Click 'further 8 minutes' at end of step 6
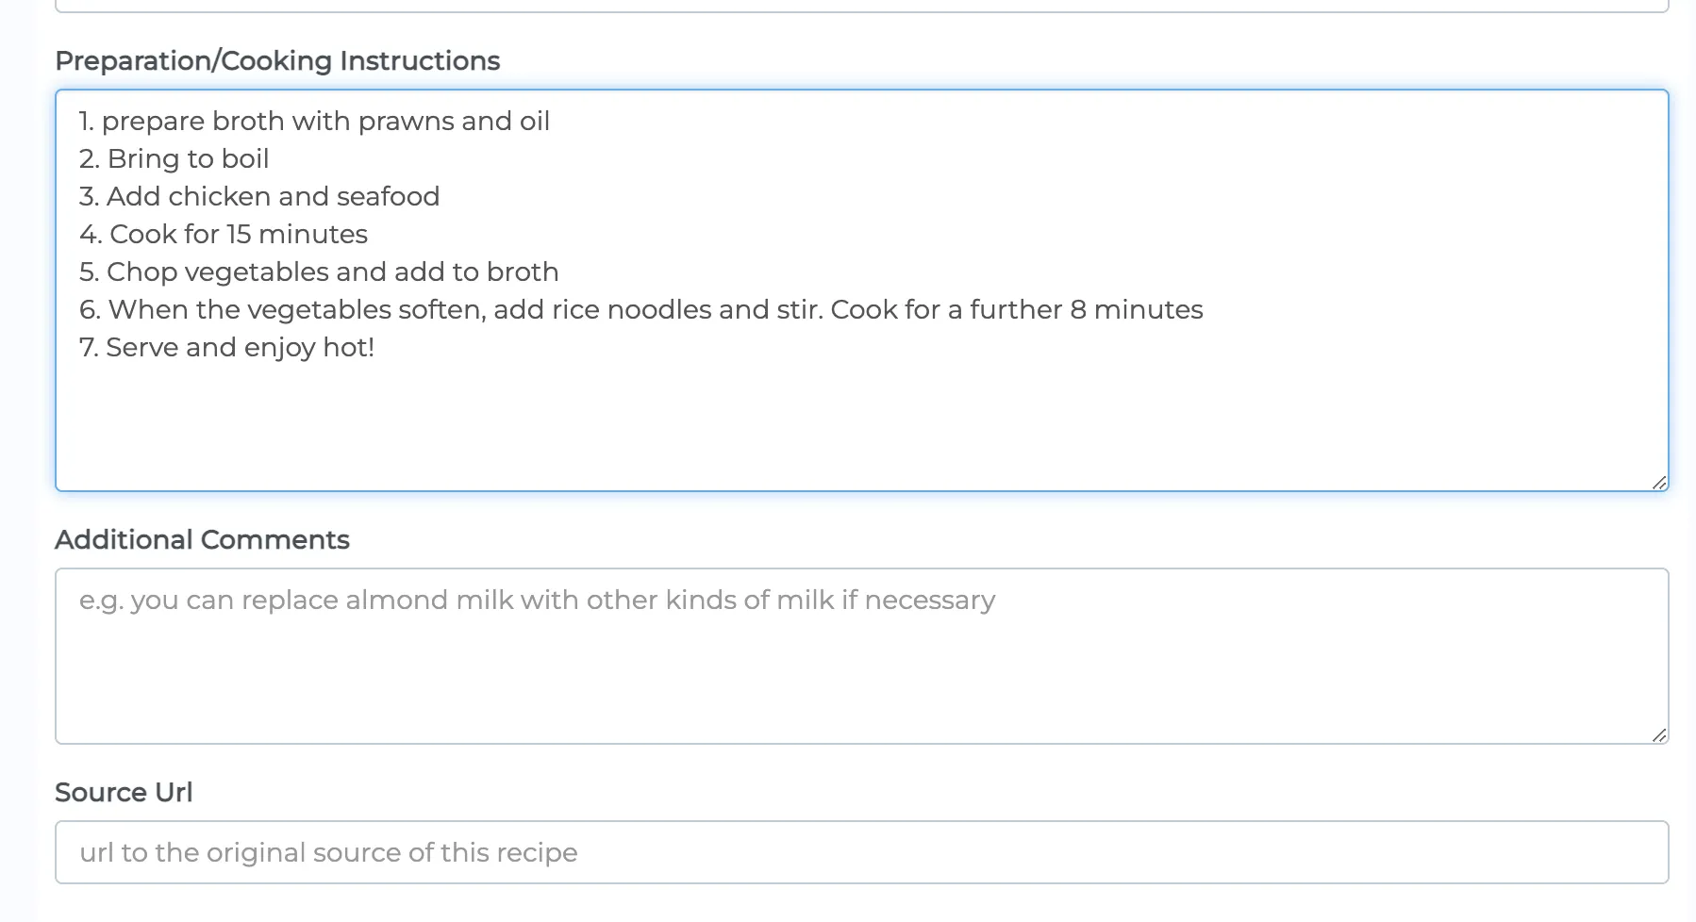The height and width of the screenshot is (922, 1696). tap(1086, 310)
